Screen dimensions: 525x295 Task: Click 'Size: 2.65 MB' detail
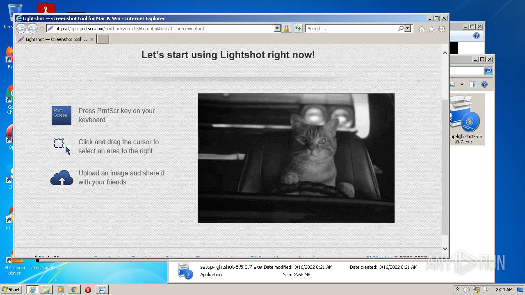297,275
